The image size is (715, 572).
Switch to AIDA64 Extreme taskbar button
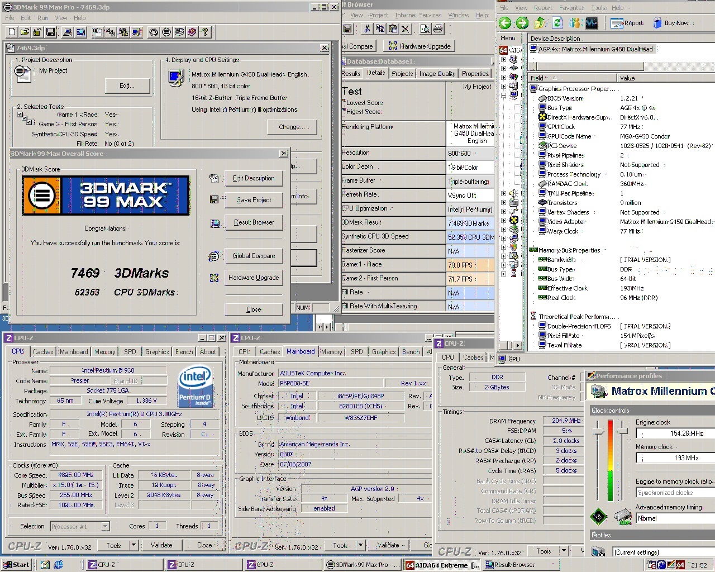(443, 565)
